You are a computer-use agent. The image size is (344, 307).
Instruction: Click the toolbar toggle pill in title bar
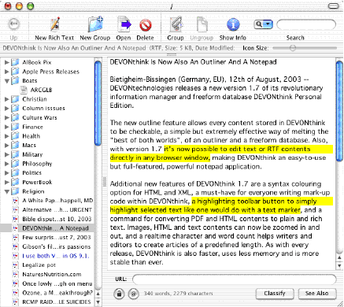[x=333, y=6]
